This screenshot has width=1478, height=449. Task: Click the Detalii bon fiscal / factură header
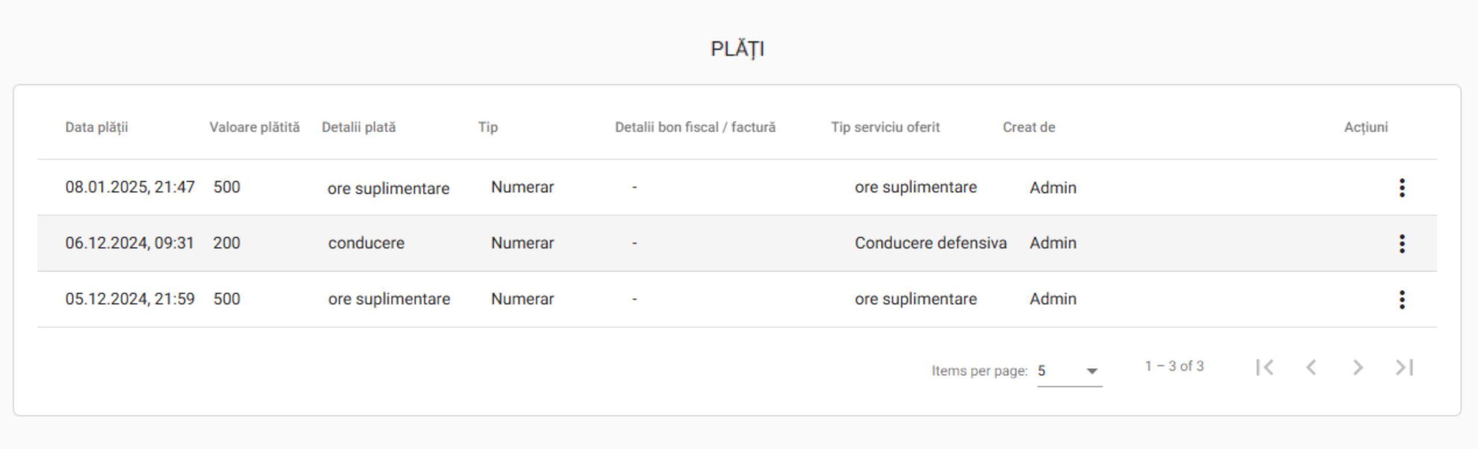coord(695,128)
